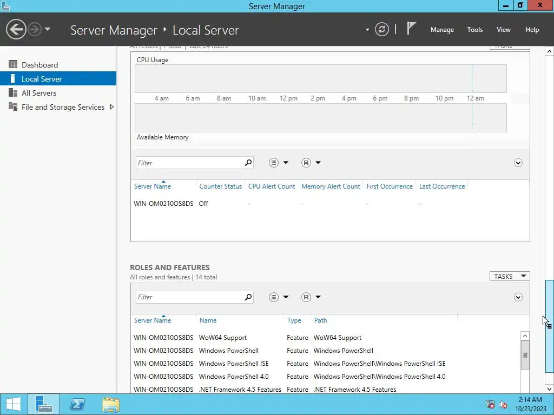The height and width of the screenshot is (415, 554).
Task: Select the WoW64 Support row
Action: click(326, 338)
